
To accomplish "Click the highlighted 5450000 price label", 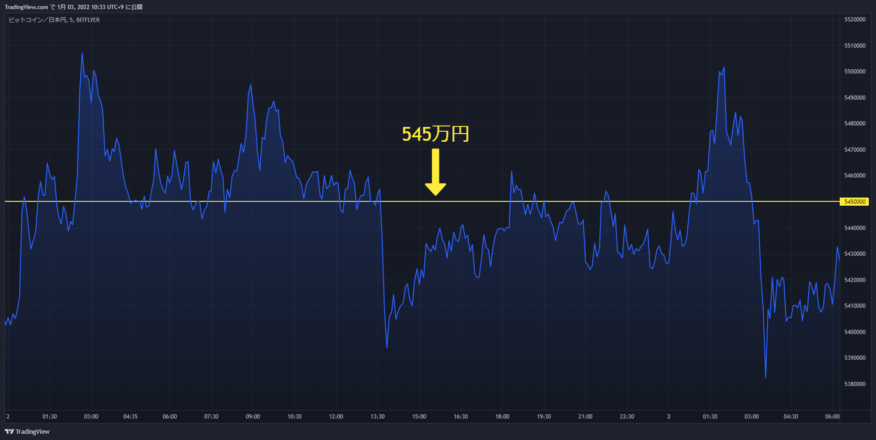I will (x=855, y=202).
